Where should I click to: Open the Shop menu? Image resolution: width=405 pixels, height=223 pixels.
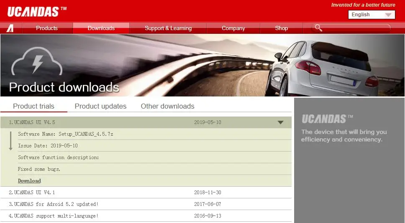[281, 28]
